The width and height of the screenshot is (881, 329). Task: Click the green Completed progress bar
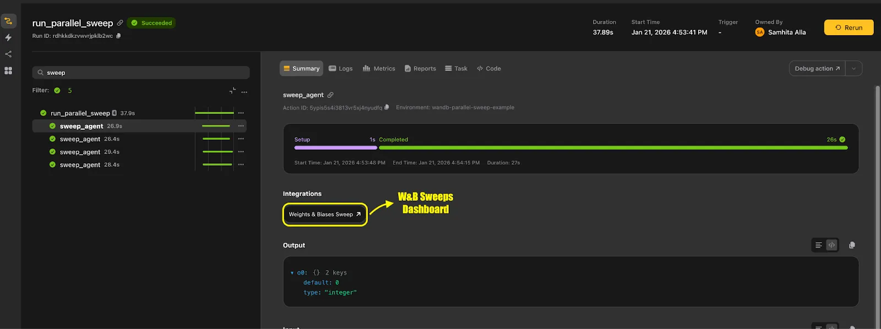click(613, 147)
